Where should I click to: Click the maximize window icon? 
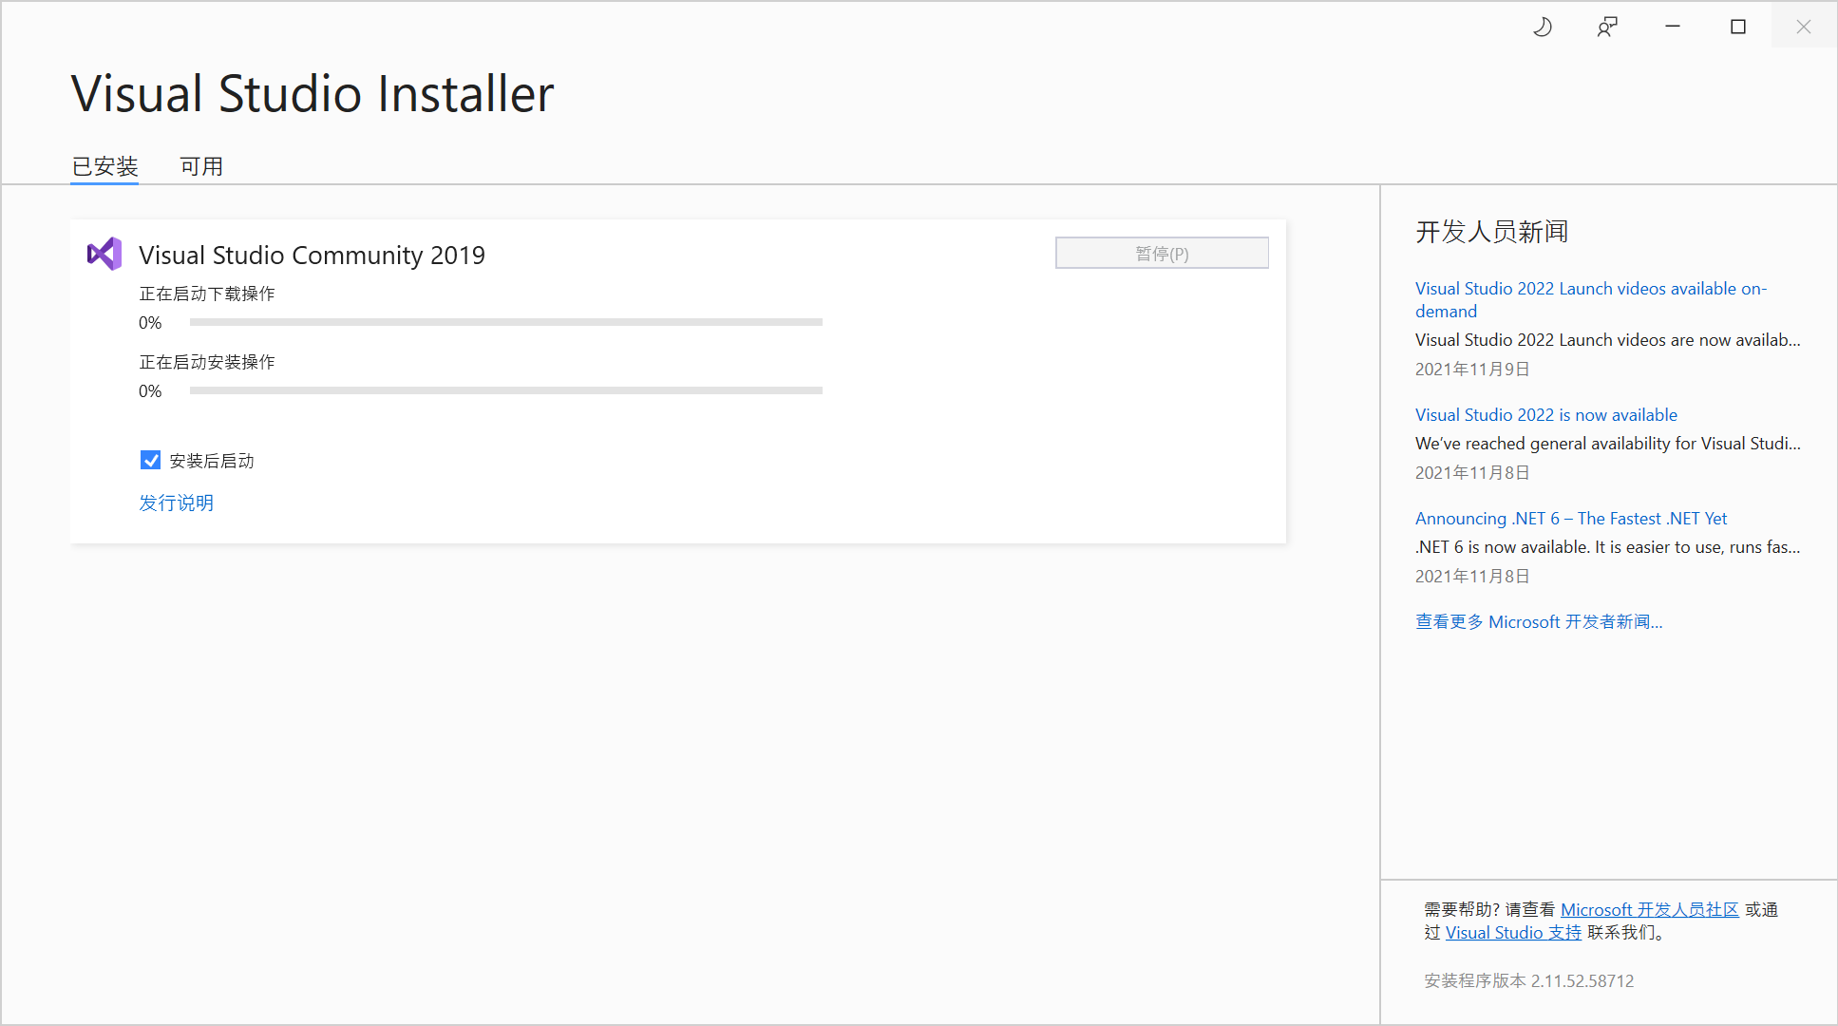click(x=1737, y=27)
